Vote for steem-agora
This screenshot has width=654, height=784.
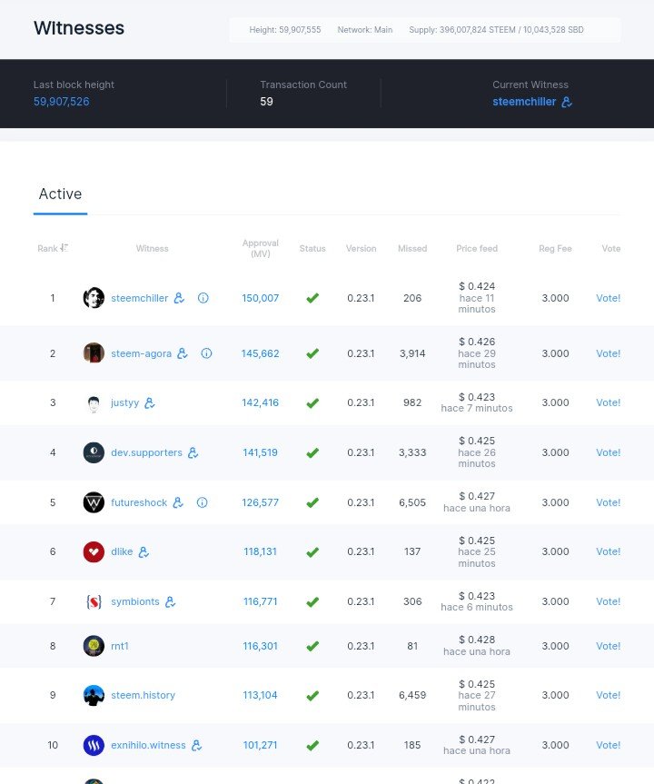pyautogui.click(x=608, y=353)
